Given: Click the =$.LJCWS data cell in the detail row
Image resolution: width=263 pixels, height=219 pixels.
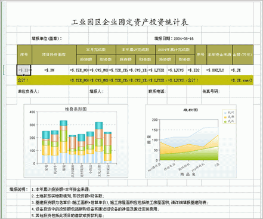Looking at the screenshot, I should [177, 70].
